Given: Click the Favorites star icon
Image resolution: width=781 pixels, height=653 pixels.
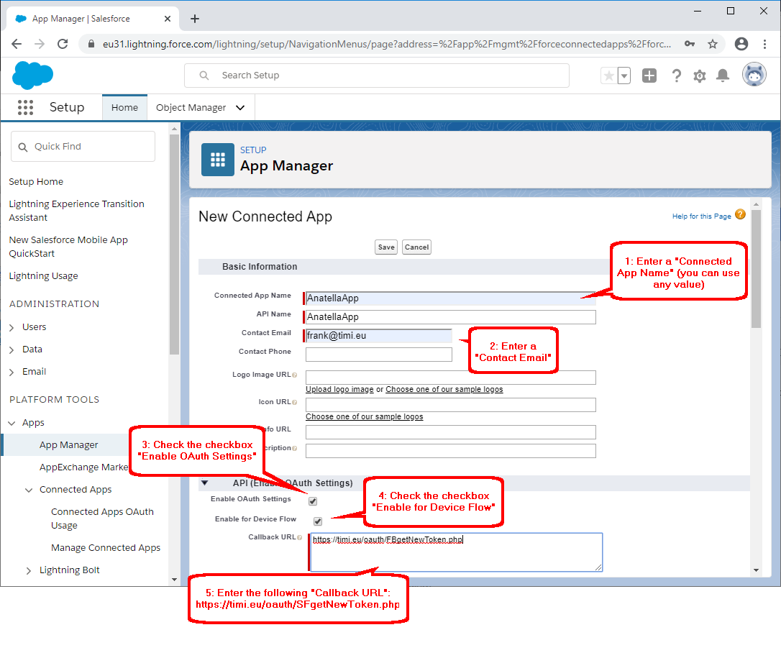Looking at the screenshot, I should pos(608,76).
